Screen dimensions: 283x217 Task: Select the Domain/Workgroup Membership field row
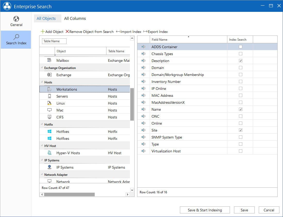point(207,75)
